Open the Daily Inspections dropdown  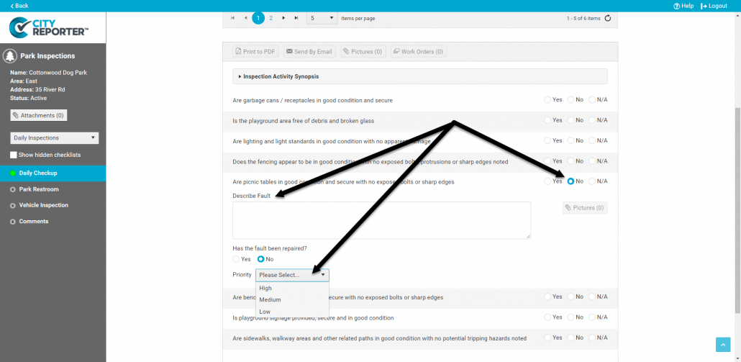pyautogui.click(x=55, y=137)
